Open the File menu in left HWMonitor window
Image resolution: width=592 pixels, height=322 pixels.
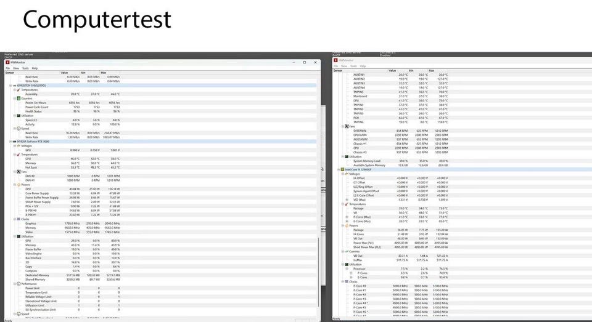tap(8, 68)
